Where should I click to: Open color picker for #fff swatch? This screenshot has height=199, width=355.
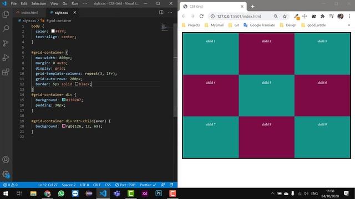coord(53,31)
